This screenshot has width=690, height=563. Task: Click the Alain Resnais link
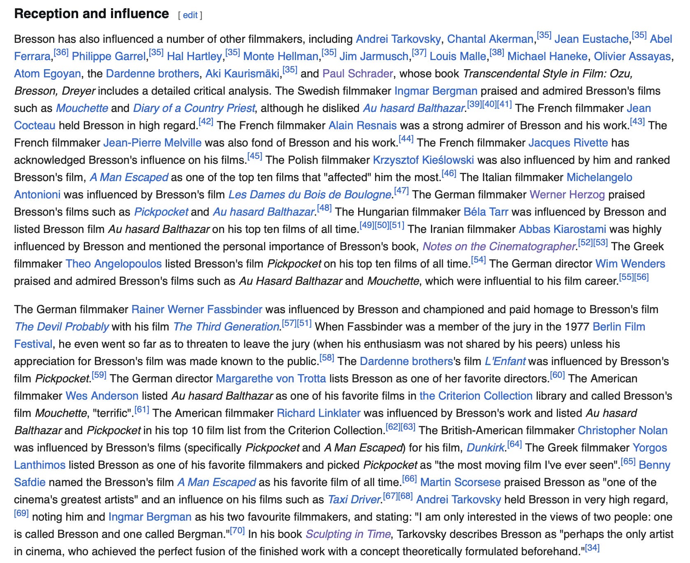[363, 126]
